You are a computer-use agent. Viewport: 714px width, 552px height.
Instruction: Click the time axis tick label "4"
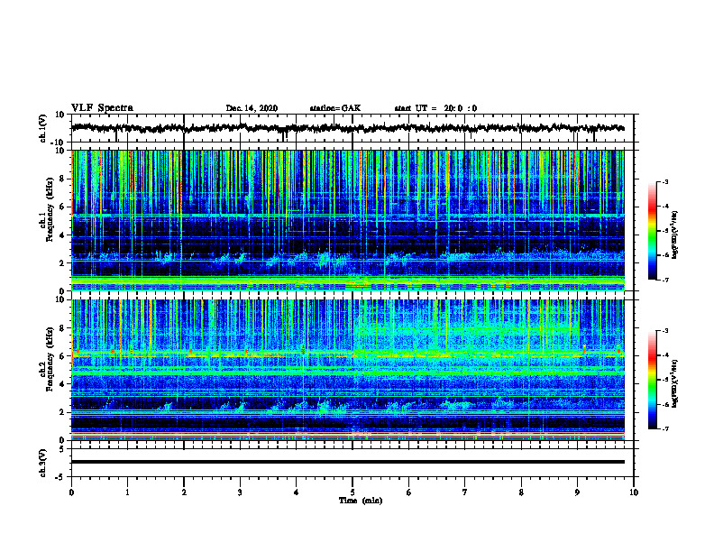(x=297, y=492)
